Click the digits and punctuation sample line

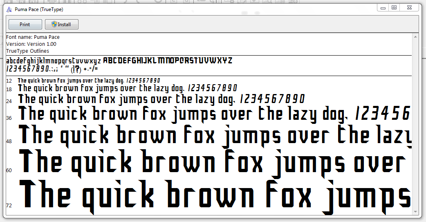pos(52,69)
